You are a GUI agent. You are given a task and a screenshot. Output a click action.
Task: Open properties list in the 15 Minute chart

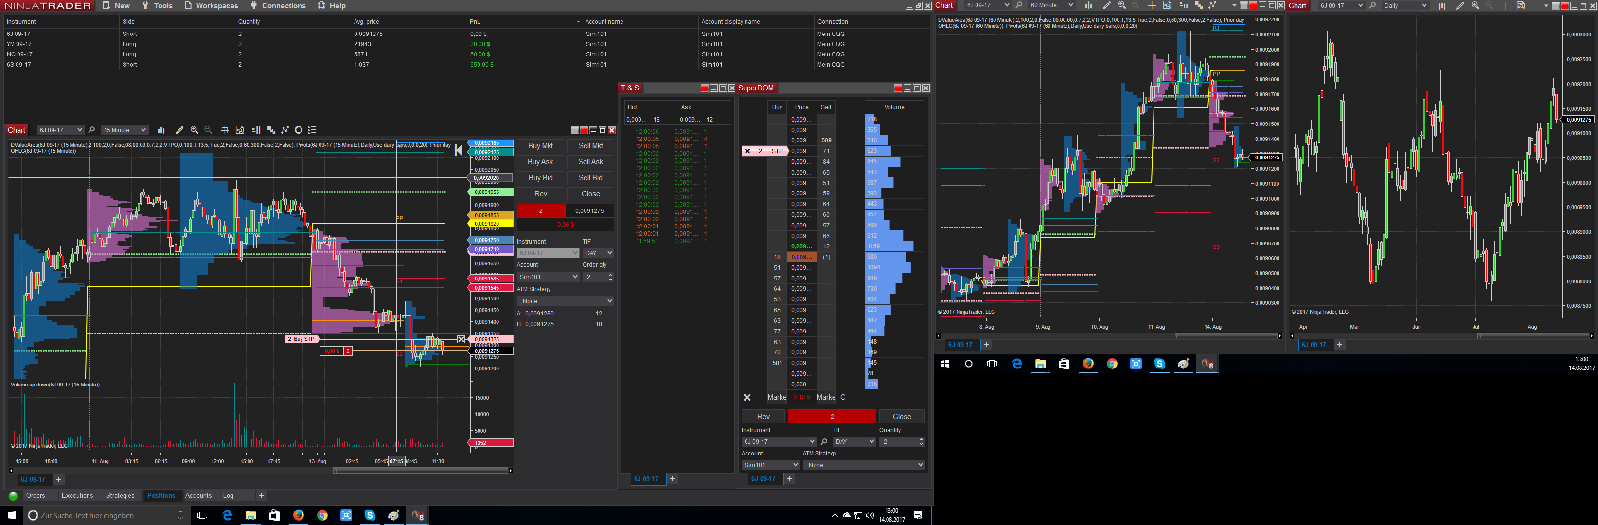(x=313, y=130)
